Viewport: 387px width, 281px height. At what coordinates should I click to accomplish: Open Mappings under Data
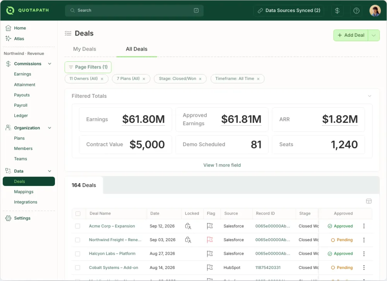click(x=24, y=192)
